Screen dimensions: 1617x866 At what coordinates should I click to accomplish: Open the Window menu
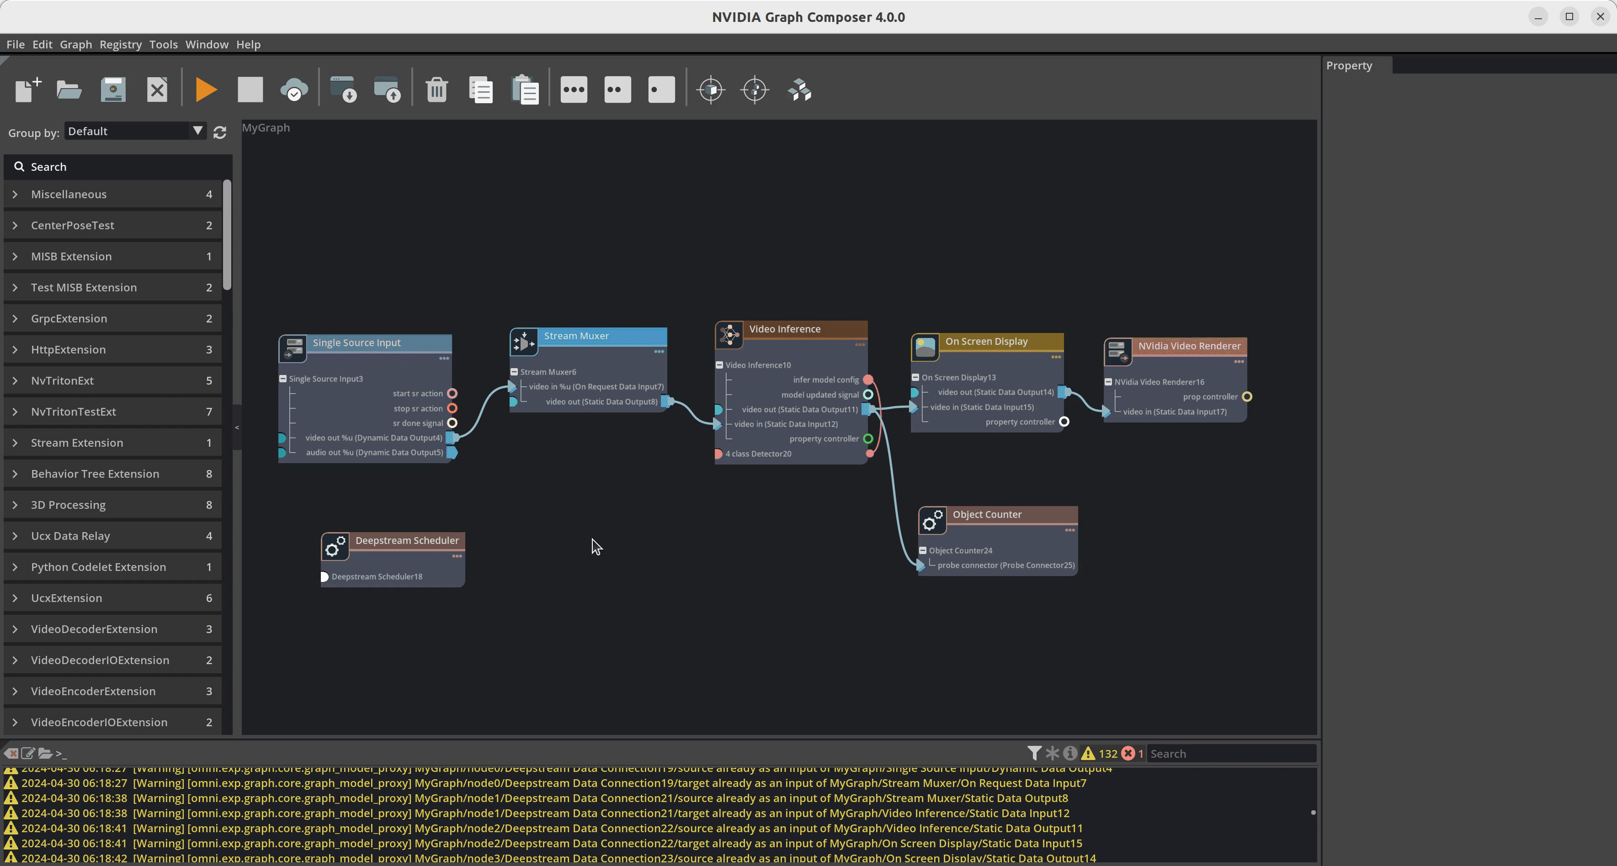(x=207, y=45)
